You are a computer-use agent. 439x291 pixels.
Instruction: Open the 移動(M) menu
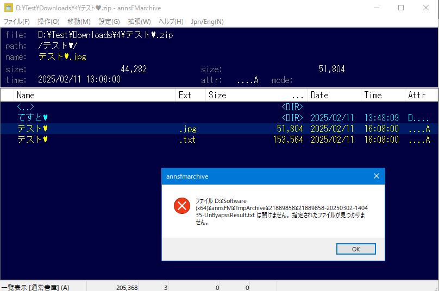click(79, 22)
